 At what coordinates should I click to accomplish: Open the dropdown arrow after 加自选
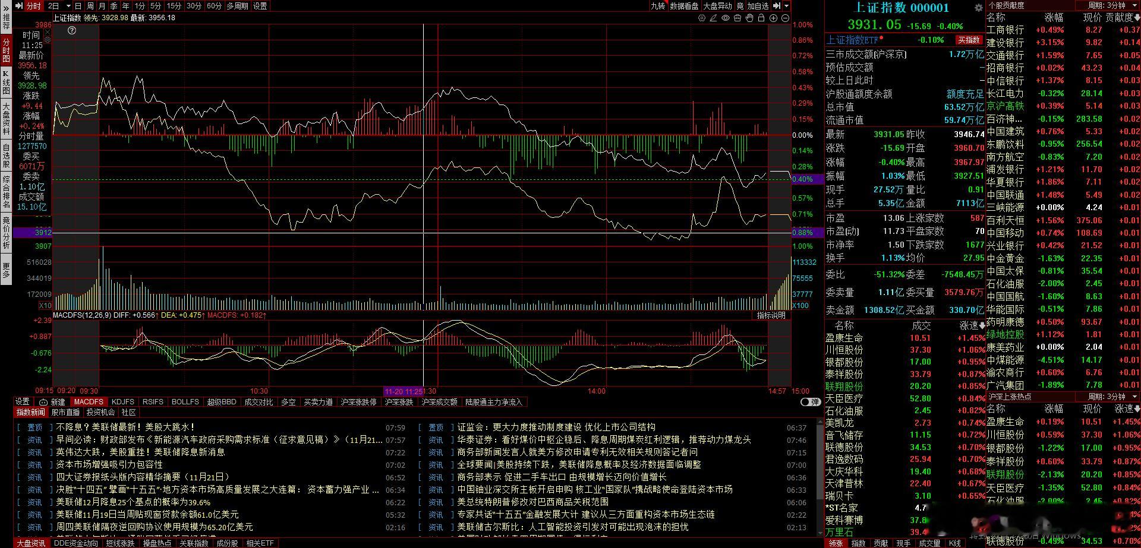pos(786,6)
